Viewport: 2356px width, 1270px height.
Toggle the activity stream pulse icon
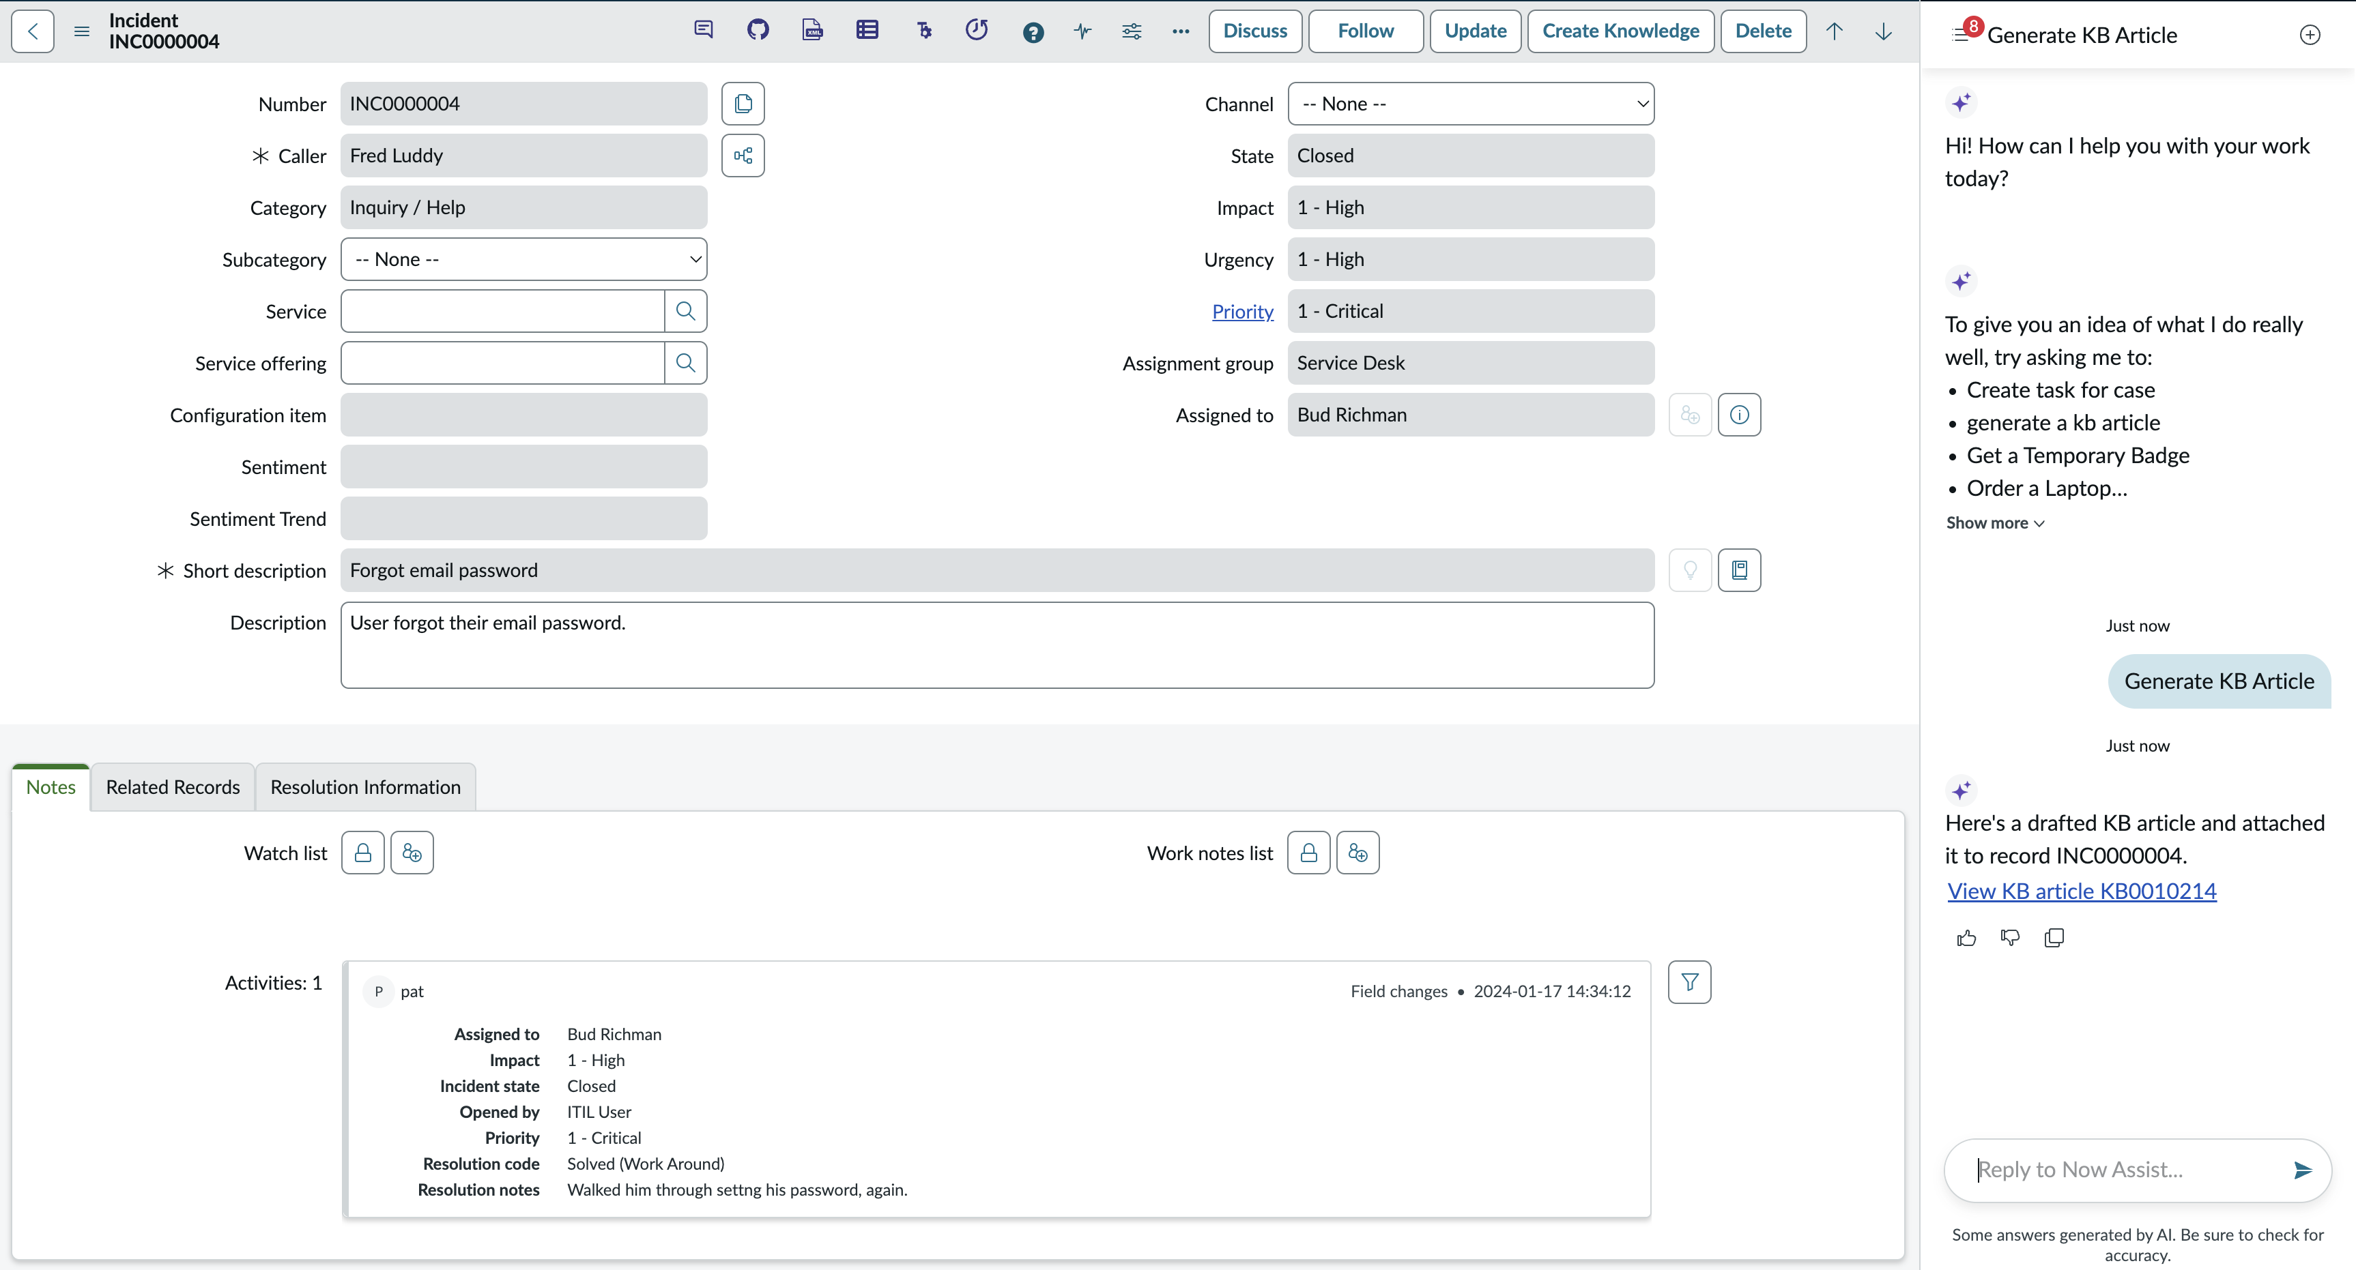click(1083, 31)
